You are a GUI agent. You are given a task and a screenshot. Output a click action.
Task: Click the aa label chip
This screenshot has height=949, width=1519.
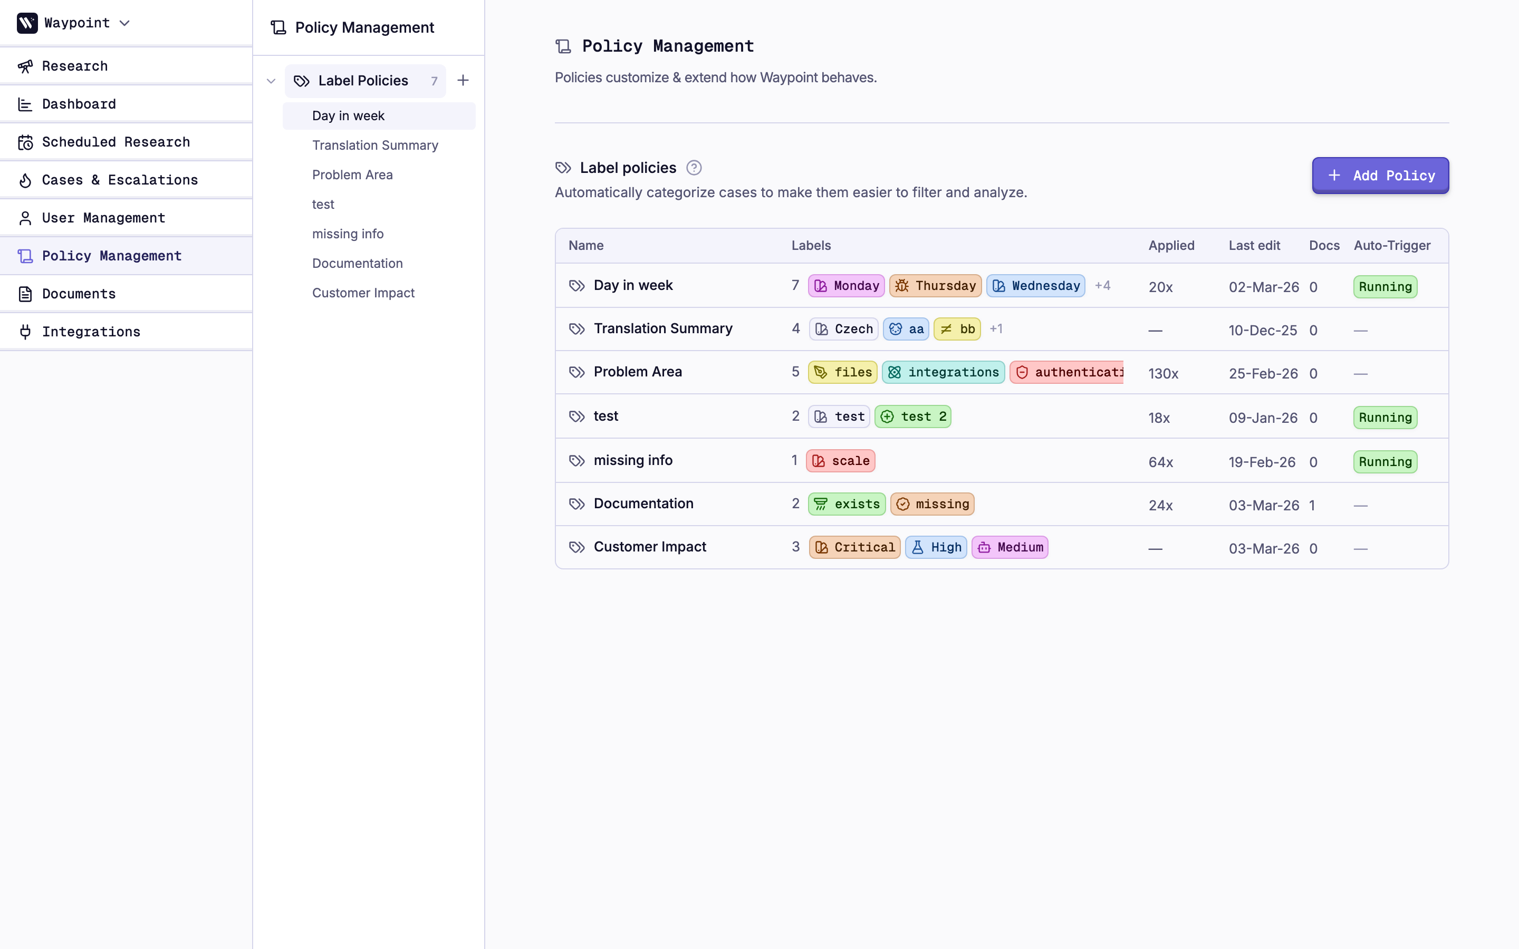pos(906,329)
